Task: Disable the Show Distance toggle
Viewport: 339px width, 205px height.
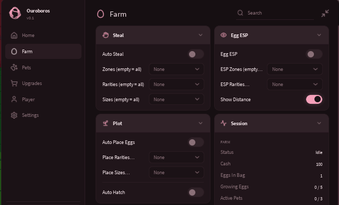Action: point(314,99)
